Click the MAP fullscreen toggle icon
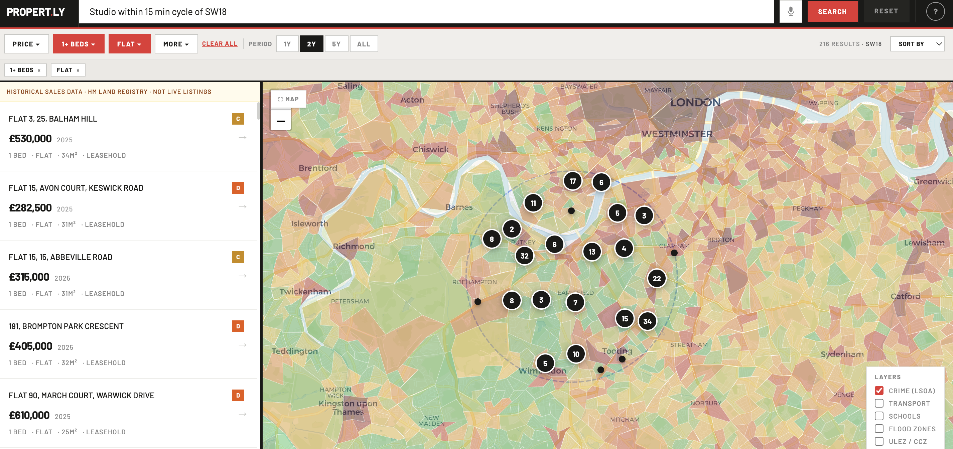 [x=280, y=99]
